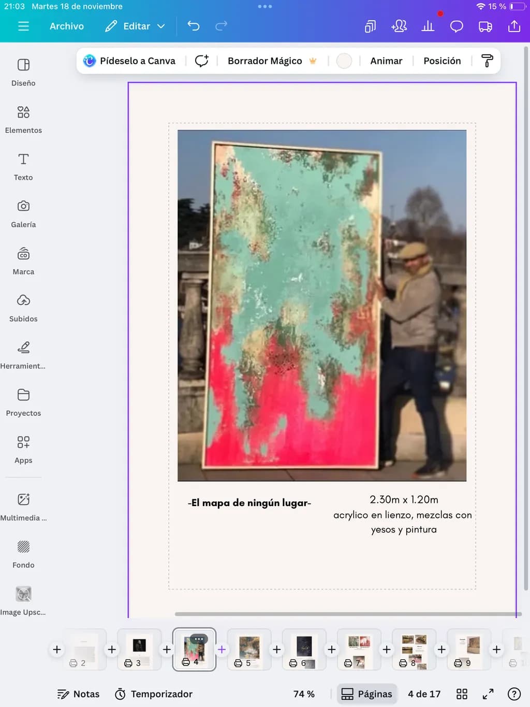Select the background color swatch
The image size is (530, 707).
344,61
